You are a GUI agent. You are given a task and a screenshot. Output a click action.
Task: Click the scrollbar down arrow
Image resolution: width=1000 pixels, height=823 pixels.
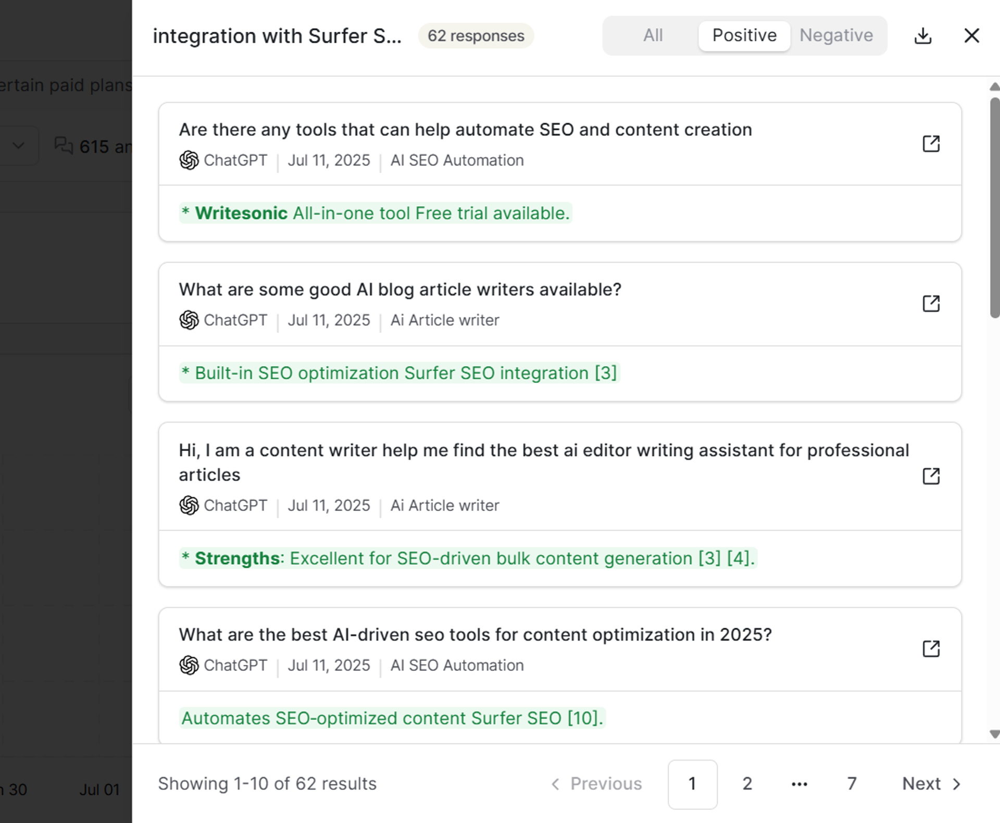coord(994,734)
